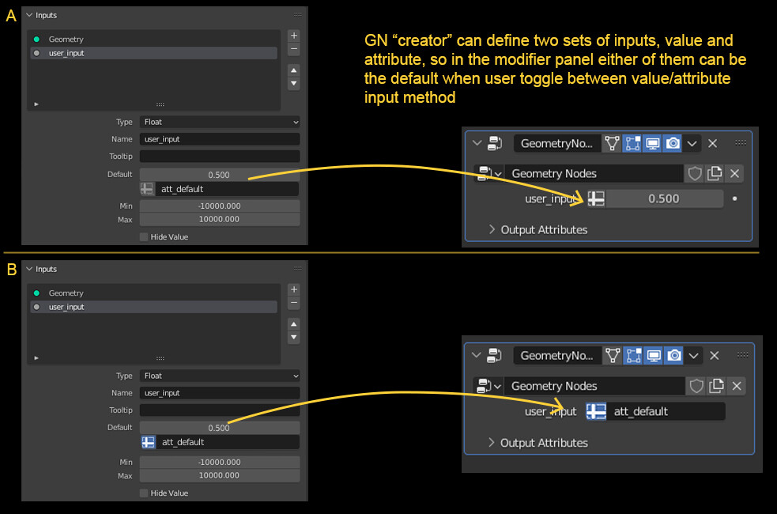Enable Hide Value checkbox in panel B
The image size is (777, 514).
pyautogui.click(x=144, y=493)
